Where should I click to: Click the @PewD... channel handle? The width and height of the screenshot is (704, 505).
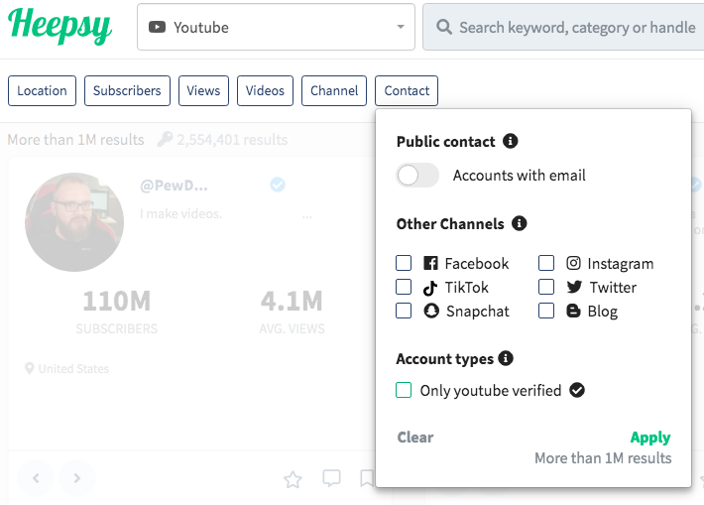click(174, 186)
